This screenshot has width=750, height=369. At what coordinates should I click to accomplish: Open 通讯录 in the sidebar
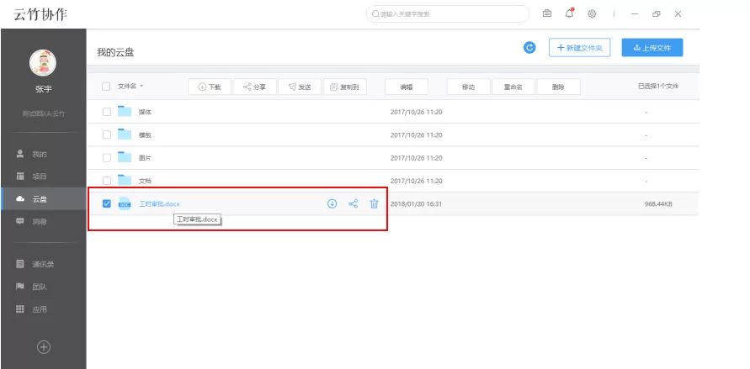point(44,264)
